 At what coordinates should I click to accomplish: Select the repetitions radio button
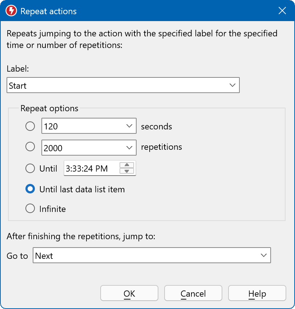coord(30,147)
